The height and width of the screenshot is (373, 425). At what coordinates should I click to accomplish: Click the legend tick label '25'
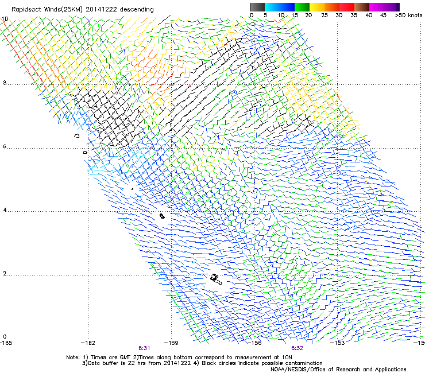324,15
